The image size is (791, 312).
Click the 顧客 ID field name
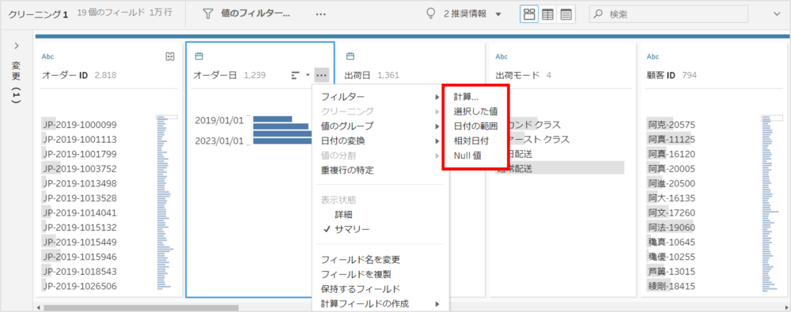[x=661, y=76]
